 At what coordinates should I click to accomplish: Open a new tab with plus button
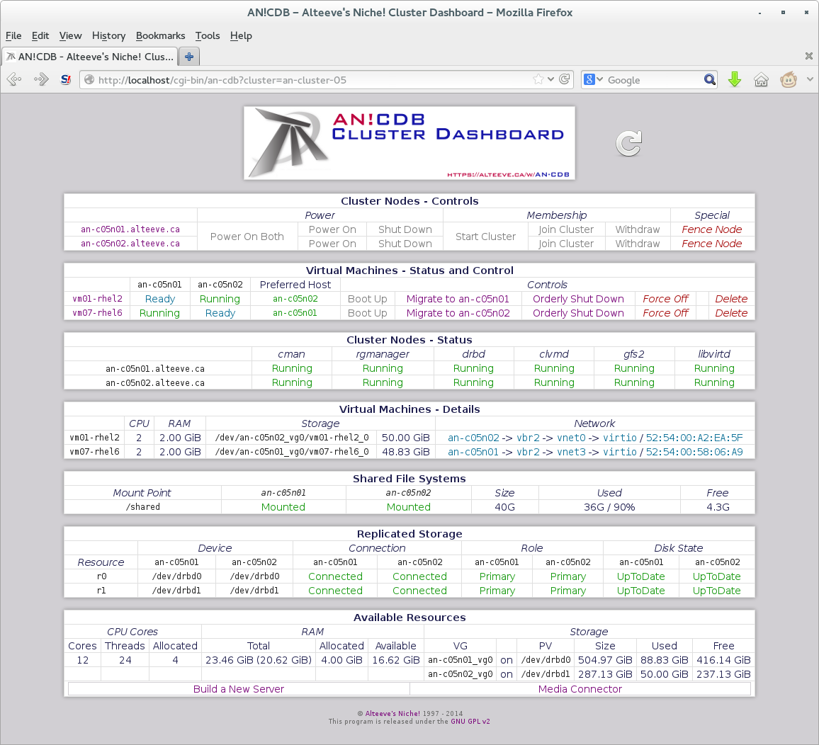189,57
